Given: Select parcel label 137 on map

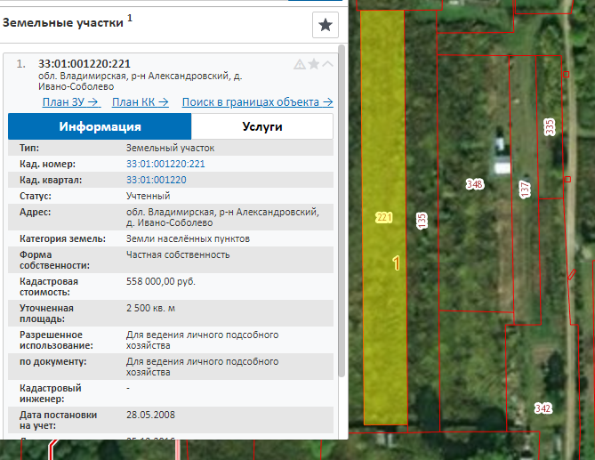Looking at the screenshot, I should [525, 189].
